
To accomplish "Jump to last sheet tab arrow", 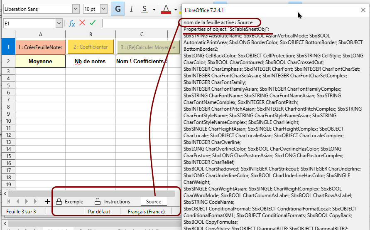I will click(37, 202).
